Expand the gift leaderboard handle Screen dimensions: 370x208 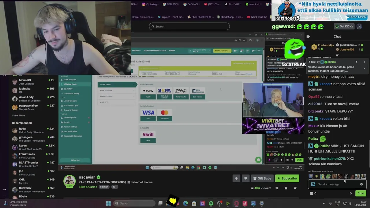point(337,55)
